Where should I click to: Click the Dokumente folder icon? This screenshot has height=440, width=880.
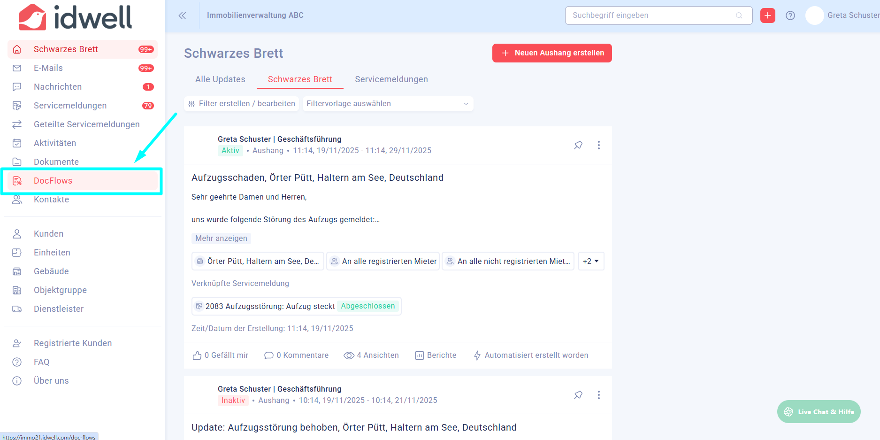[x=17, y=162]
